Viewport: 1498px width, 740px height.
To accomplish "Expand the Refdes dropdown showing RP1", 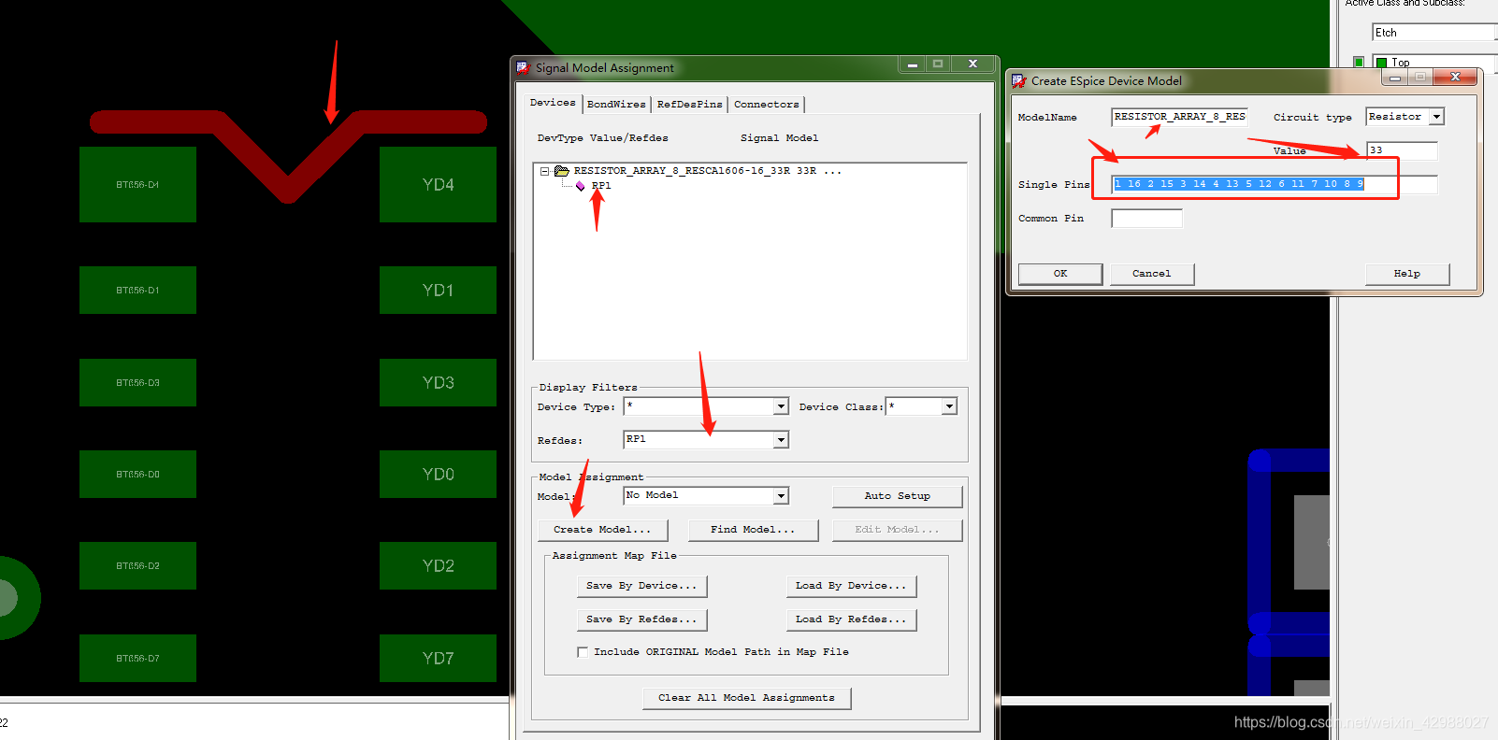I will coord(781,440).
